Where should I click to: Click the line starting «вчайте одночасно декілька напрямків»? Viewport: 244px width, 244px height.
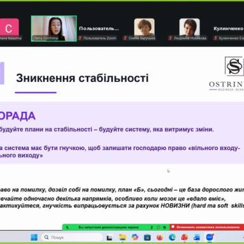click(113, 199)
